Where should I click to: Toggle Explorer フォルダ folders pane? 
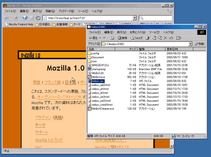pos(136,38)
